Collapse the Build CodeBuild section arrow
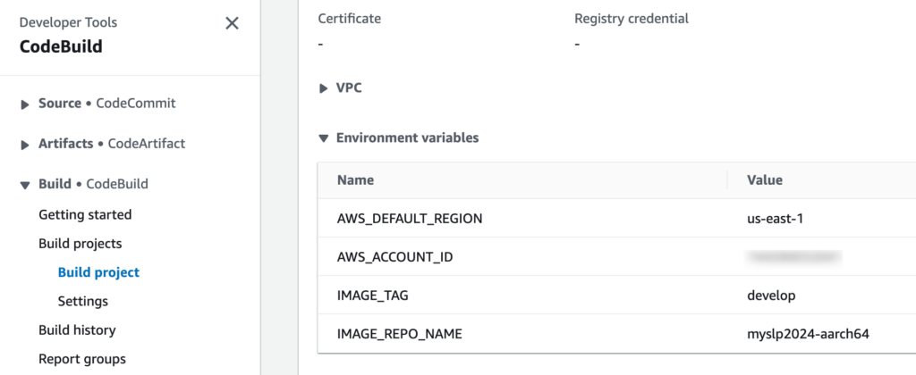The height and width of the screenshot is (375, 916). (25, 185)
